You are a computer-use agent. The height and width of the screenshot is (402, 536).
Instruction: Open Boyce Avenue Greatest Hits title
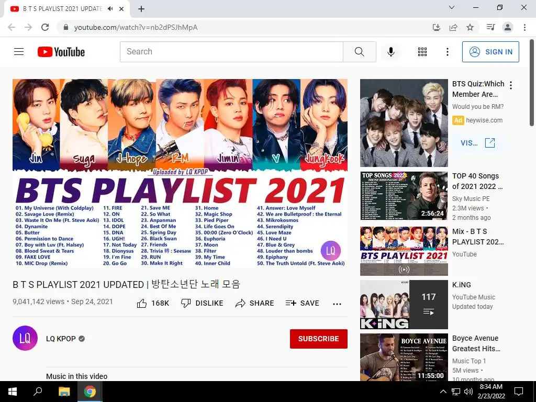click(x=476, y=343)
